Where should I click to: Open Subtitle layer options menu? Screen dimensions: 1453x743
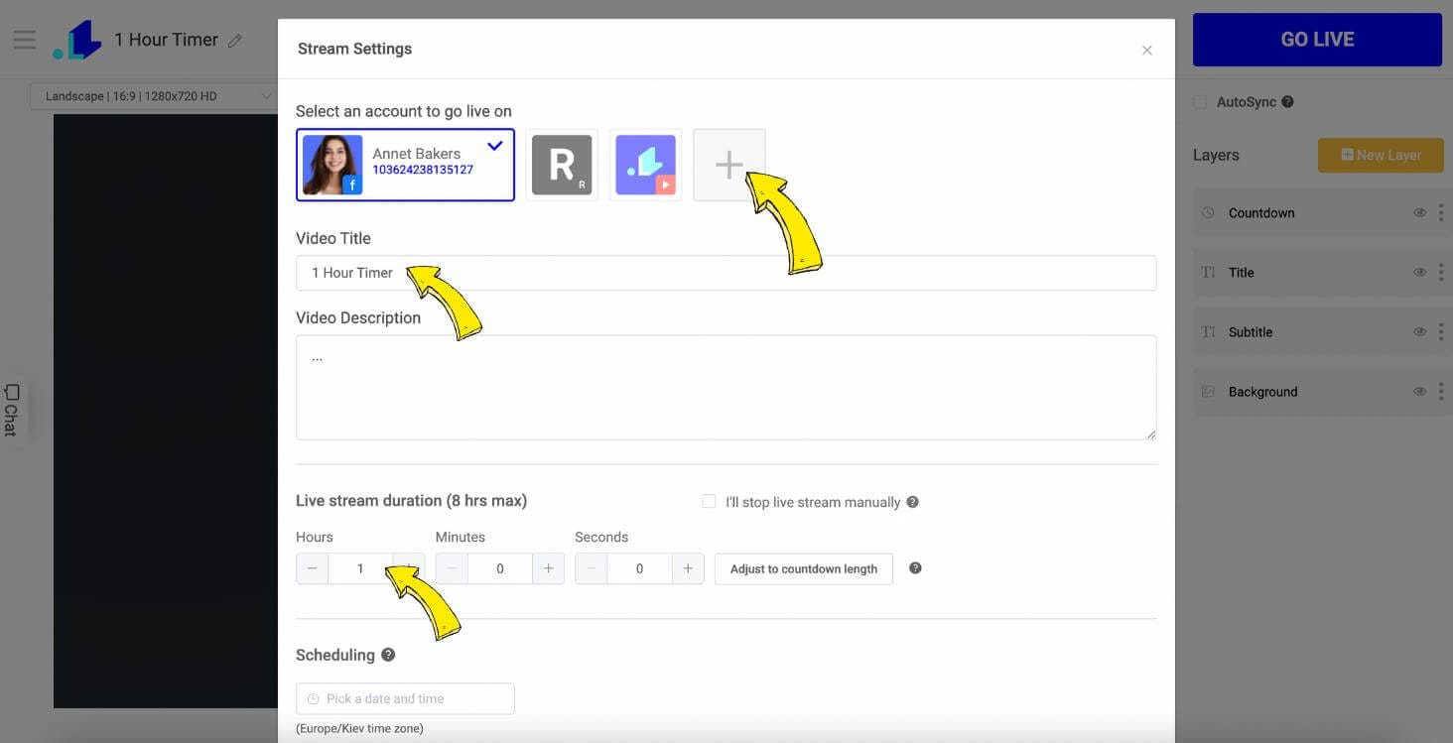[1441, 331]
